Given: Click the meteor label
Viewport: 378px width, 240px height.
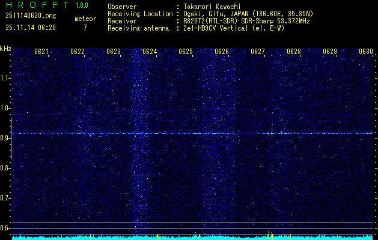Looking at the screenshot, I should pyautogui.click(x=85, y=19).
